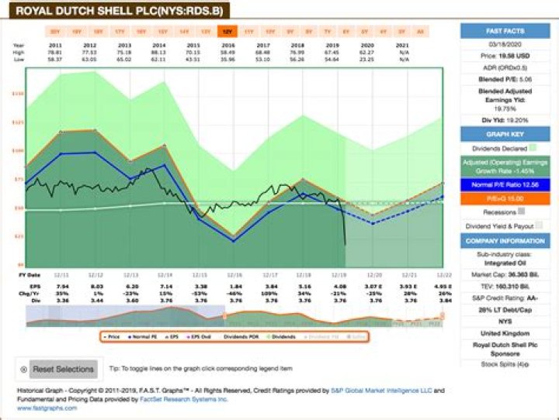
Task: Click the Dividend Yield & Payout swatch
Action: tap(539, 225)
